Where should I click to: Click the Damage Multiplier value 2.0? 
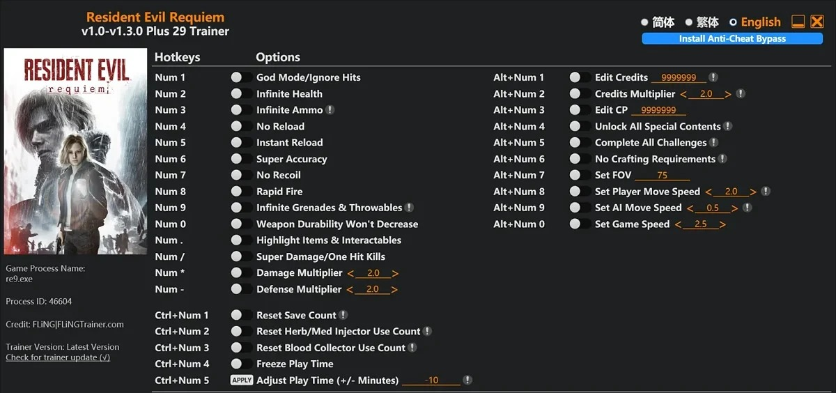(373, 273)
